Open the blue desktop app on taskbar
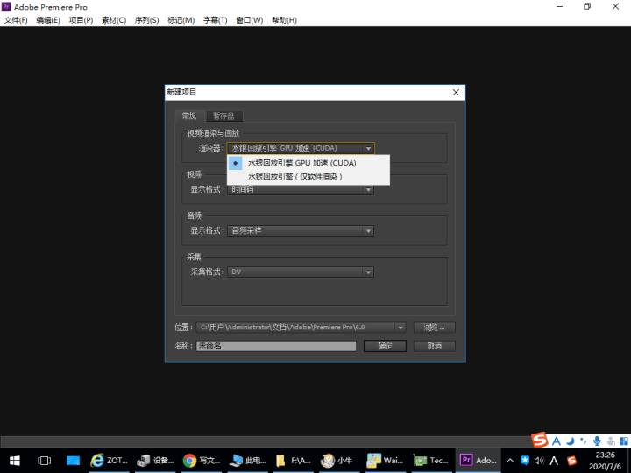Image resolution: width=631 pixels, height=473 pixels. coord(73,461)
